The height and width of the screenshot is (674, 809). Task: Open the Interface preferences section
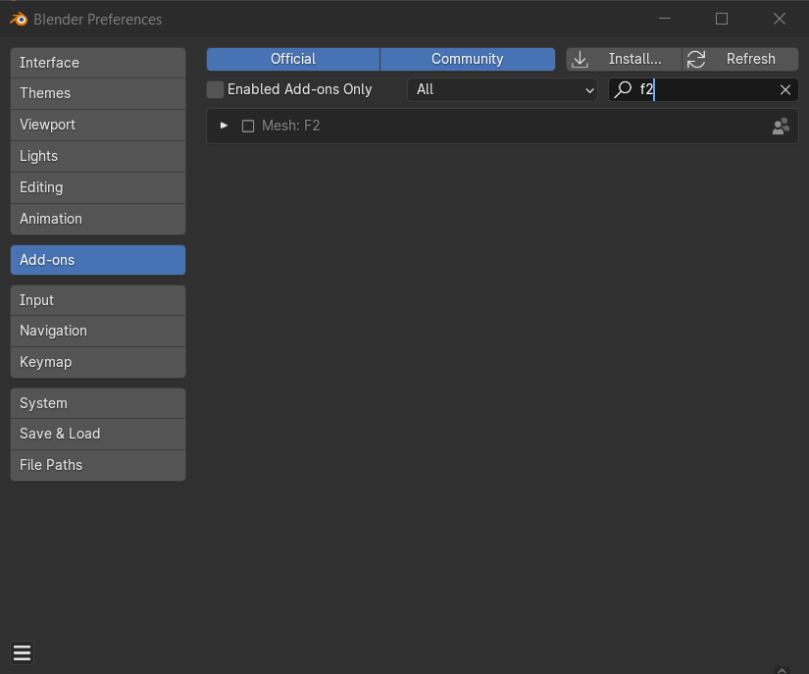tap(98, 63)
